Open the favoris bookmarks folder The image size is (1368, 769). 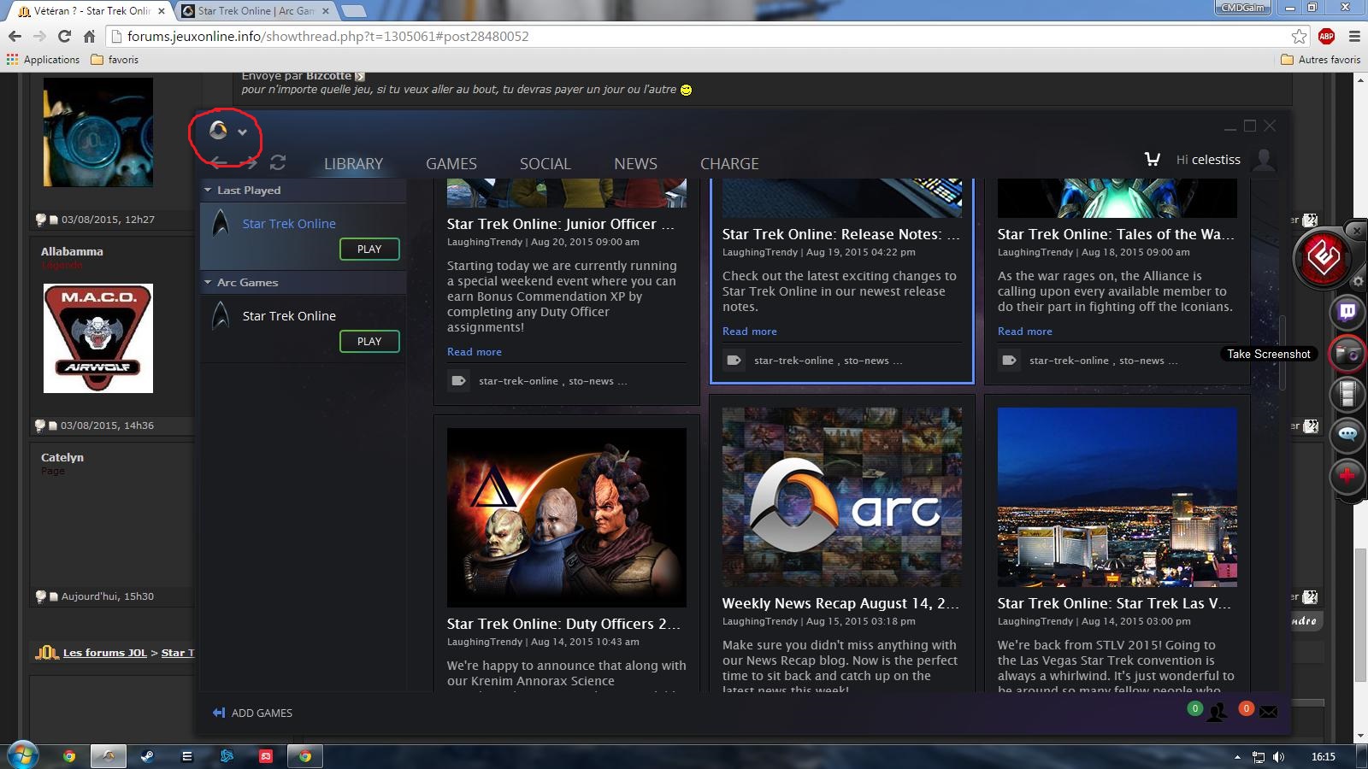pos(115,60)
